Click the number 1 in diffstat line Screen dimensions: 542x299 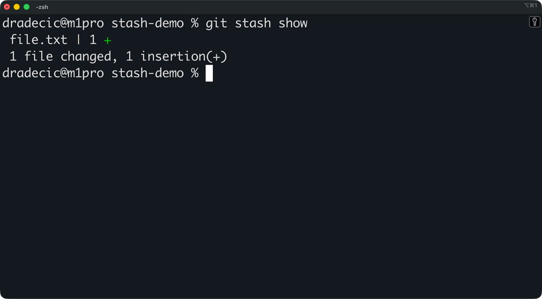pos(92,40)
